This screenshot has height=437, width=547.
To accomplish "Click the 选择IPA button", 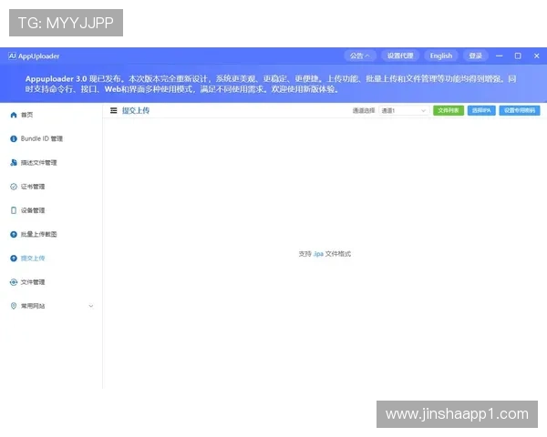I will pos(481,110).
